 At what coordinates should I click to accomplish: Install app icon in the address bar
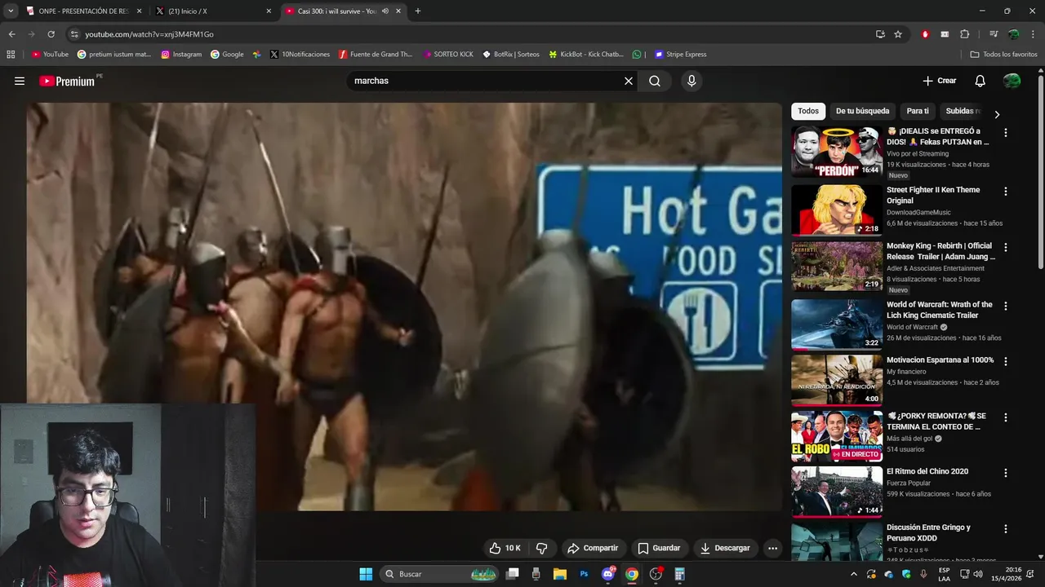[880, 34]
